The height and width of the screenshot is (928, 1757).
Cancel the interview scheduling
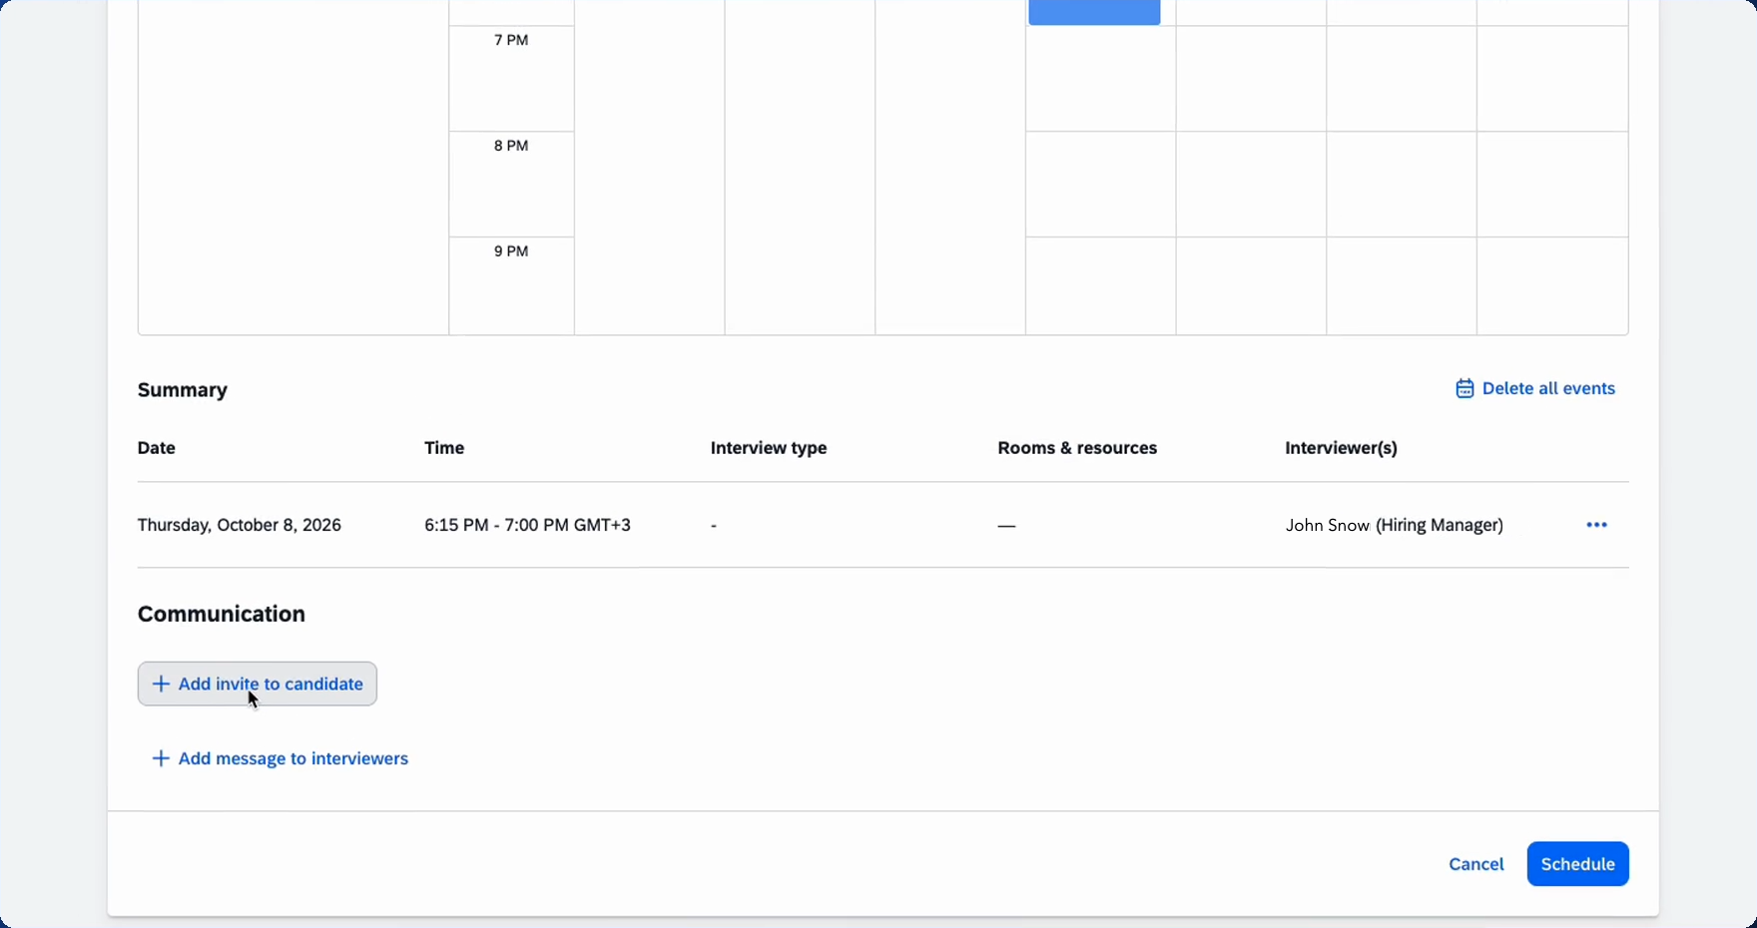click(1475, 864)
